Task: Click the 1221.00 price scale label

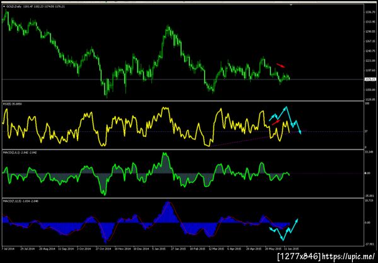Action: 370,61
